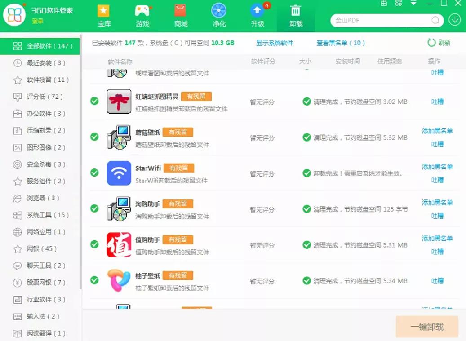466x341 pixels.
Task: Expand the circular down-arrow beside search bar
Action: pos(454,20)
